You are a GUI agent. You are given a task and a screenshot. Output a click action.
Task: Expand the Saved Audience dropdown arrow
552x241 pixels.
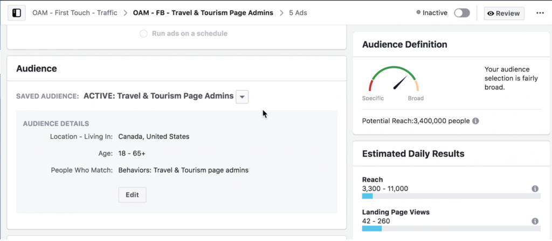(x=242, y=97)
